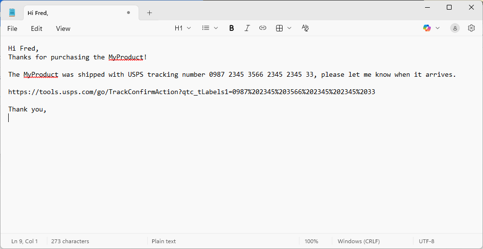Click the "Ln 9, Col 1" status entry

(25, 241)
